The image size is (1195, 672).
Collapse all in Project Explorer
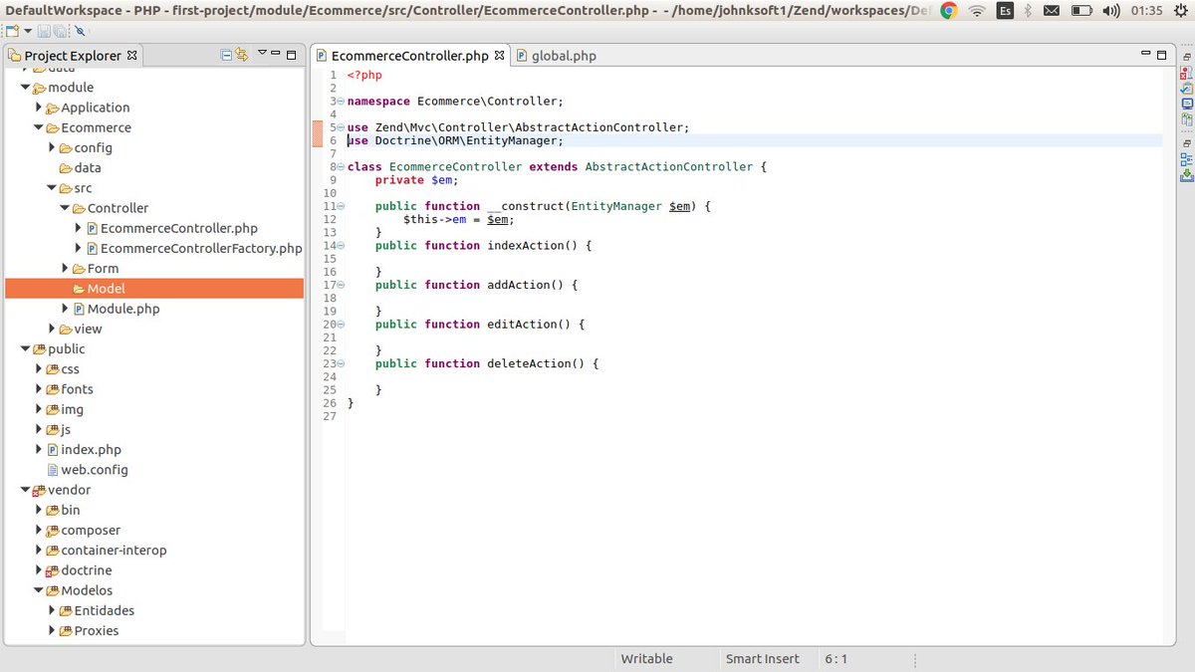tap(226, 55)
